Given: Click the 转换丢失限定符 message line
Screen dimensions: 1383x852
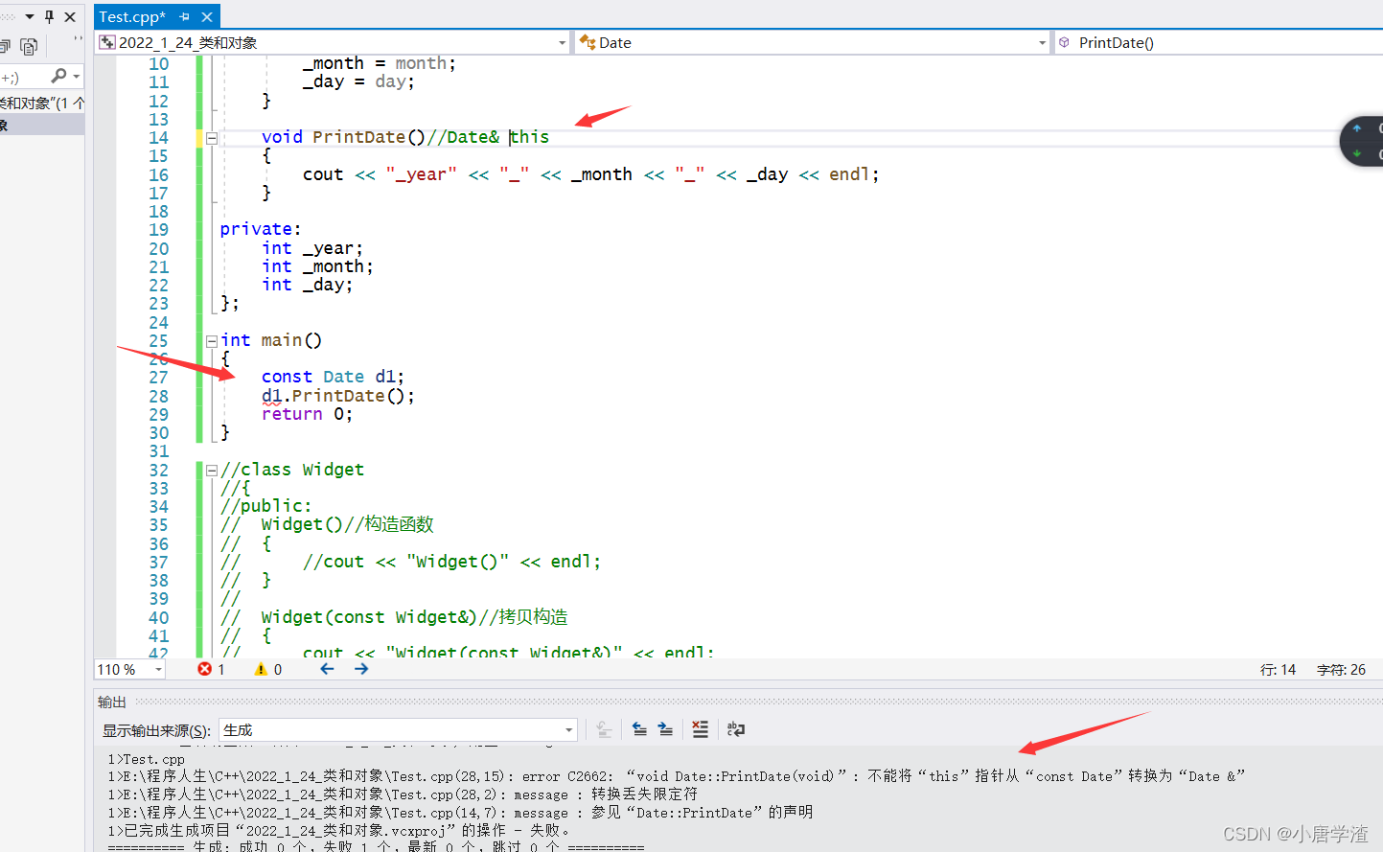Looking at the screenshot, I should (x=403, y=794).
